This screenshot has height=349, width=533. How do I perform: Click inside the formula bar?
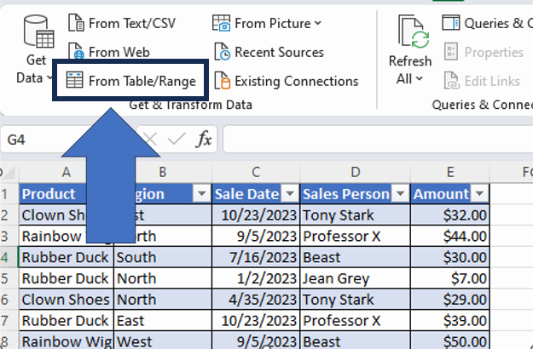[375, 139]
